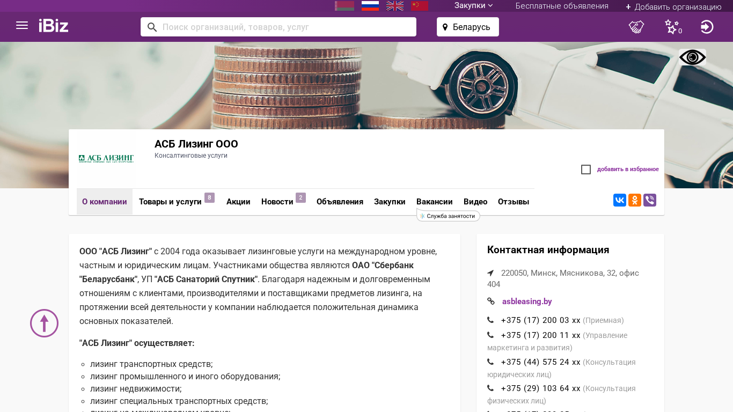This screenshot has height=412, width=733.
Task: Click the Контактная информация heading
Action: 548,250
